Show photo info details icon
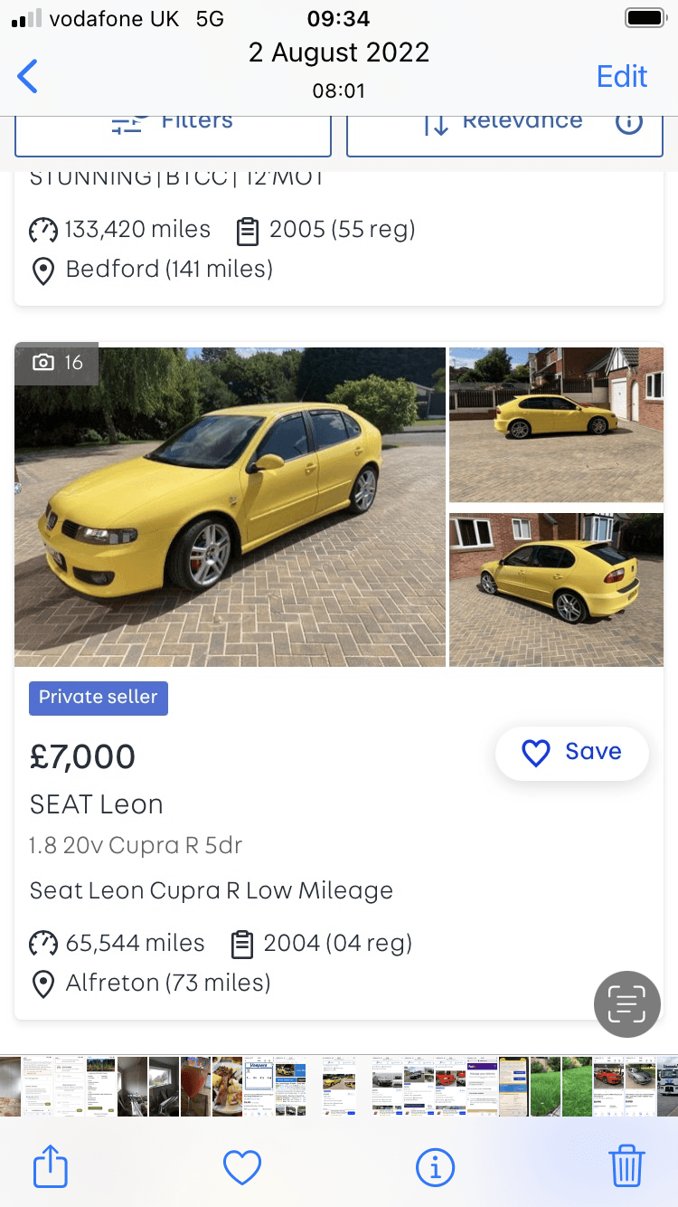The height and width of the screenshot is (1207, 678). (435, 1167)
